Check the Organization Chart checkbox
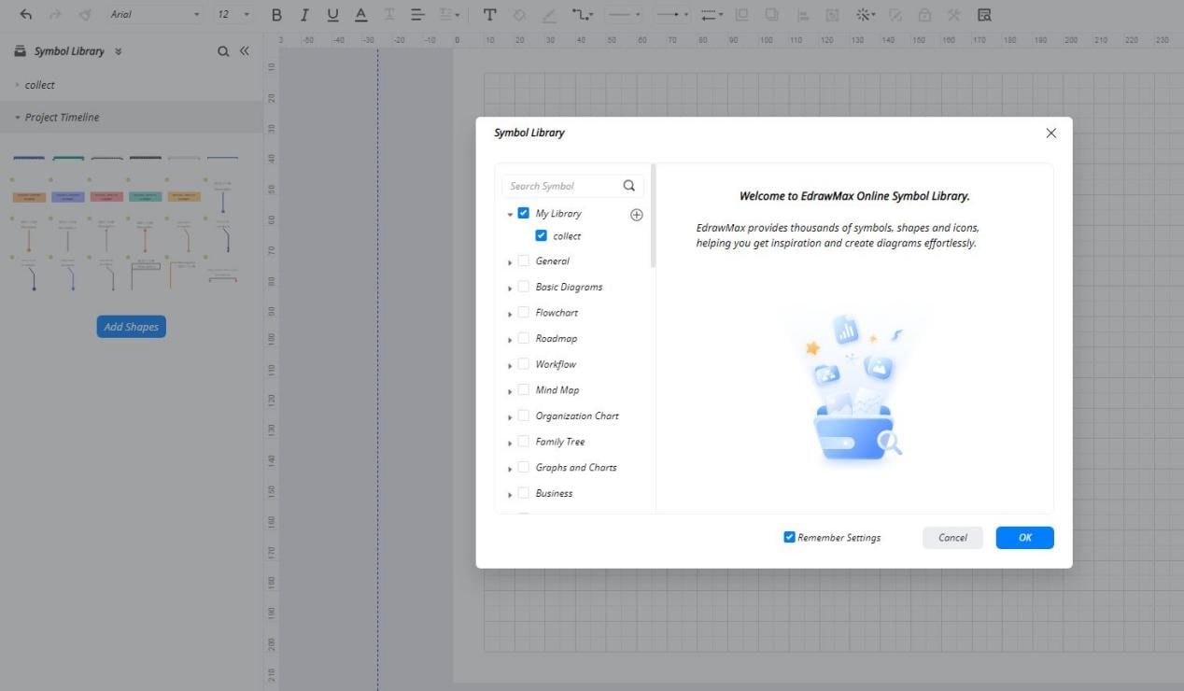Screen dimensions: 1184x691 523,416
